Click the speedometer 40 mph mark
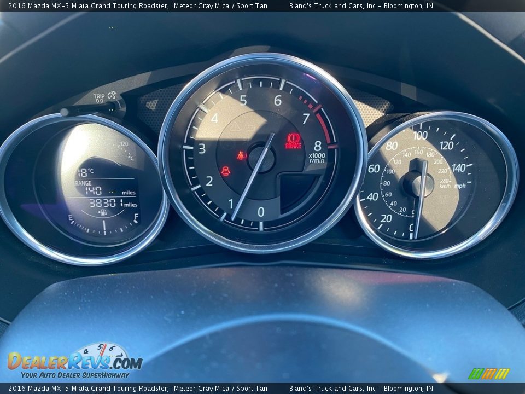525x394 pixels. coord(372,196)
